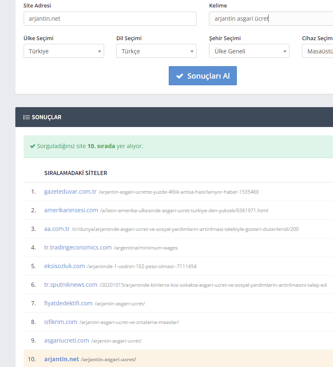Open the tr.sputniknews.com result link
Image resolution: width=333 pixels, height=367 pixels.
click(x=71, y=285)
